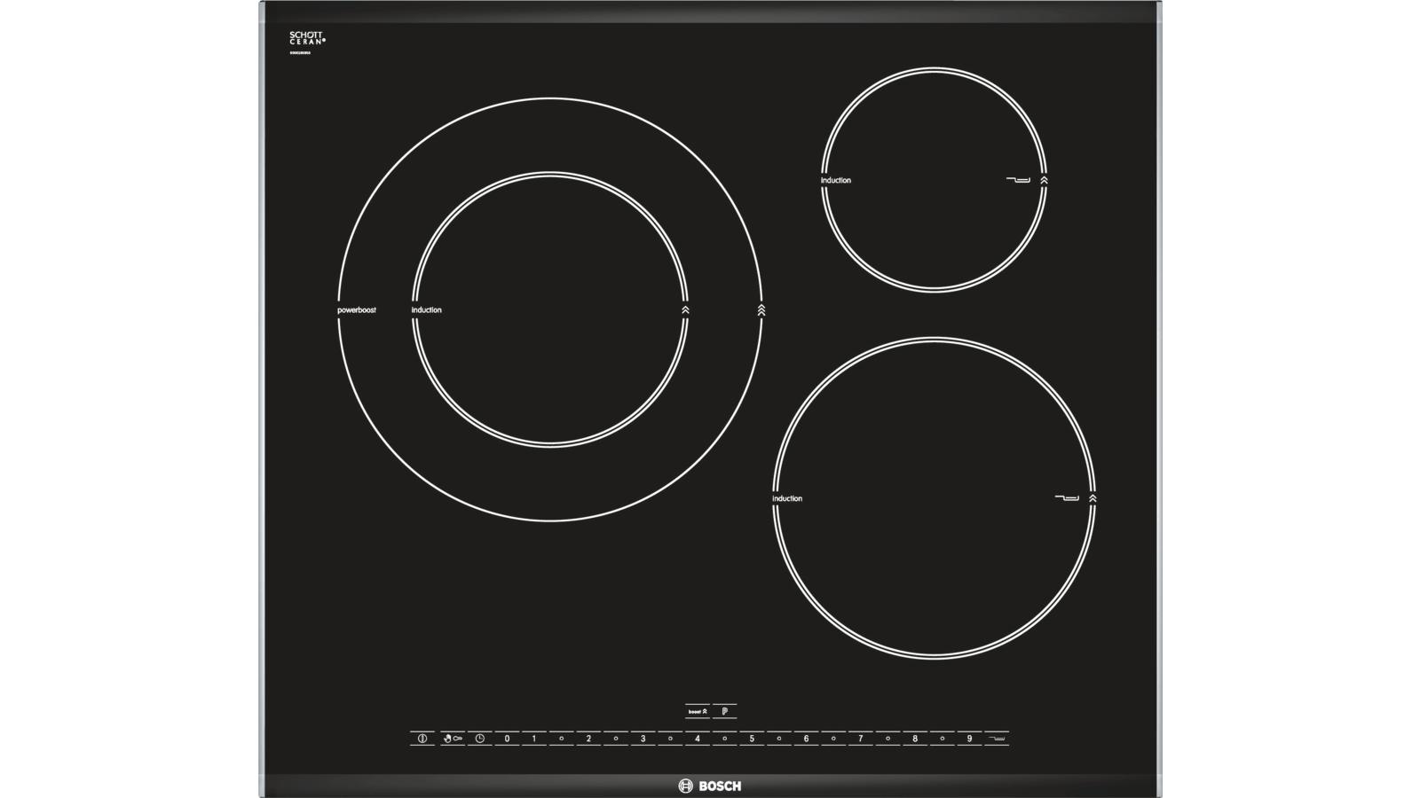Select half-step dot between 1 and 2
This screenshot has height=798, width=1420.
click(x=561, y=738)
